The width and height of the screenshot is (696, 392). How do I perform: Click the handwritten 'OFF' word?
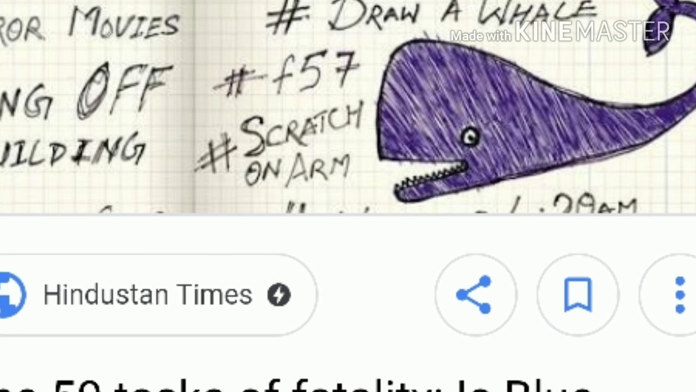pyautogui.click(x=125, y=90)
